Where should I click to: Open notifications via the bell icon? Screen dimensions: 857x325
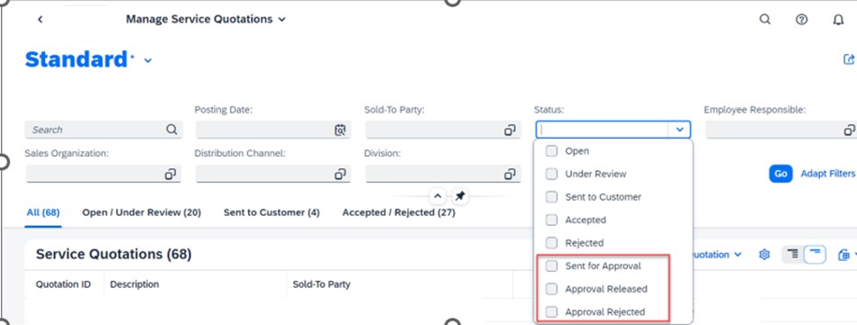838,20
